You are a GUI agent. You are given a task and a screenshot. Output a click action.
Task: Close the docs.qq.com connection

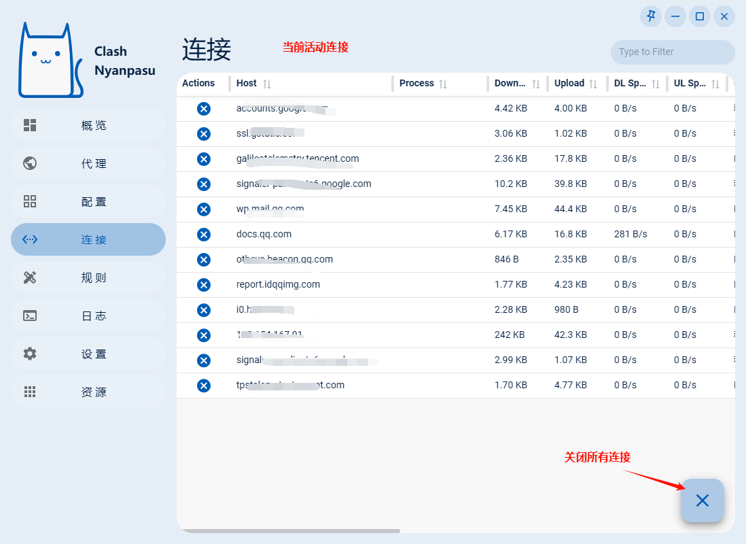pos(203,235)
